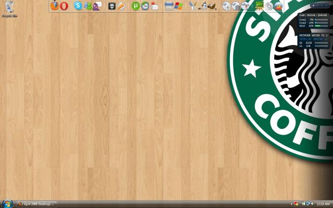Image resolution: width=333 pixels, height=208 pixels.
Task: Open the paintbrush and bottle dock icon
Action: (x=202, y=6)
